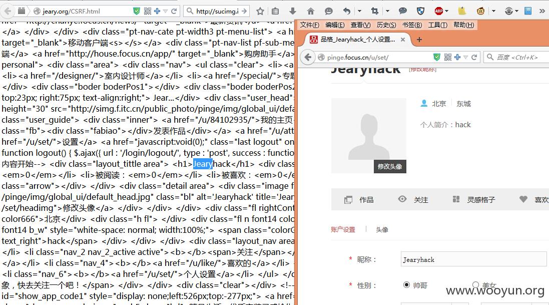
Task: Open history dropdown in pinge.focus.cn address bar
Action: point(465,57)
